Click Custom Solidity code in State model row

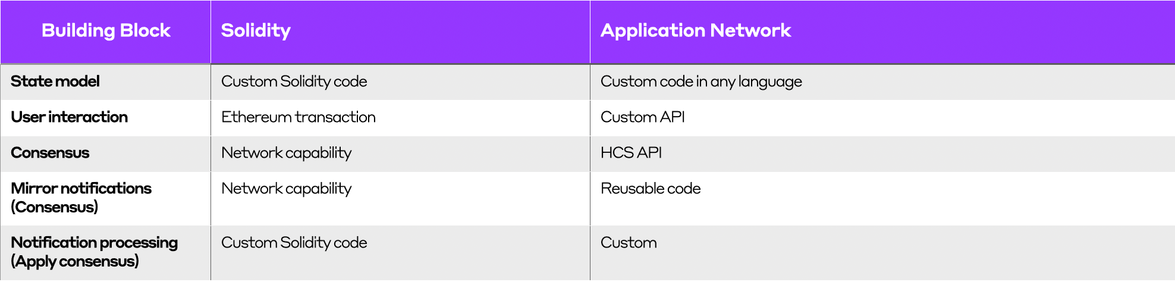(x=294, y=82)
